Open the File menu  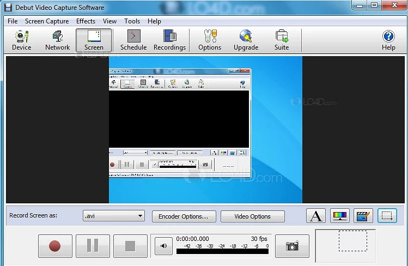pos(13,21)
